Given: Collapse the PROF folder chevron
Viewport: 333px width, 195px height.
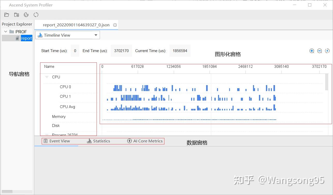Looking at the screenshot, I should click(5, 31).
